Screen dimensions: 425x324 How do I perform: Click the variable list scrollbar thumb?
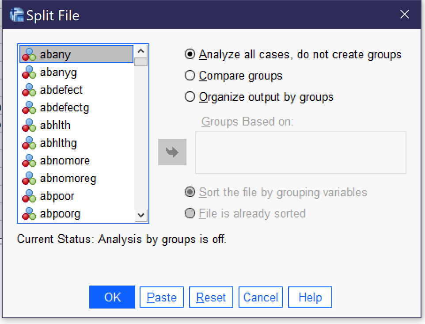[x=140, y=62]
